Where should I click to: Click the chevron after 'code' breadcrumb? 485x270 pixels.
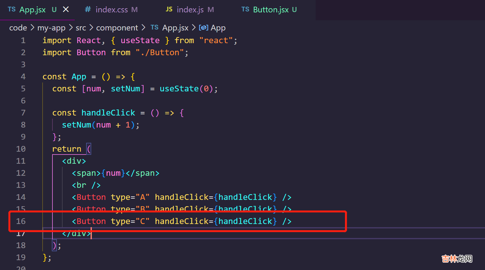pyautogui.click(x=32, y=28)
